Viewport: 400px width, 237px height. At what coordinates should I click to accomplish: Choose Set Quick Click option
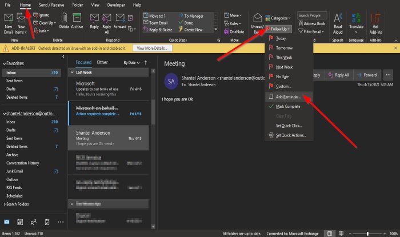click(x=289, y=126)
